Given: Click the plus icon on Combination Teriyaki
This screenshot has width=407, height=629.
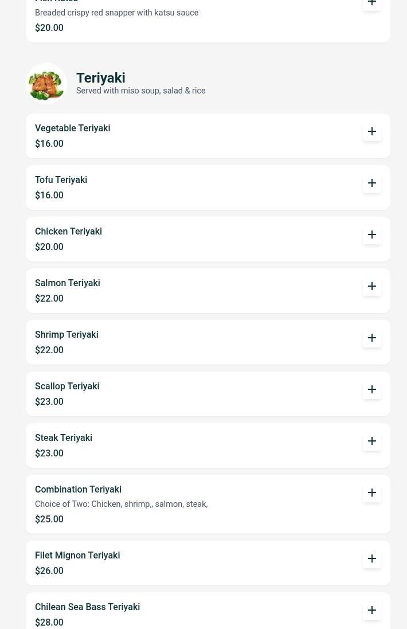Looking at the screenshot, I should click(372, 493).
